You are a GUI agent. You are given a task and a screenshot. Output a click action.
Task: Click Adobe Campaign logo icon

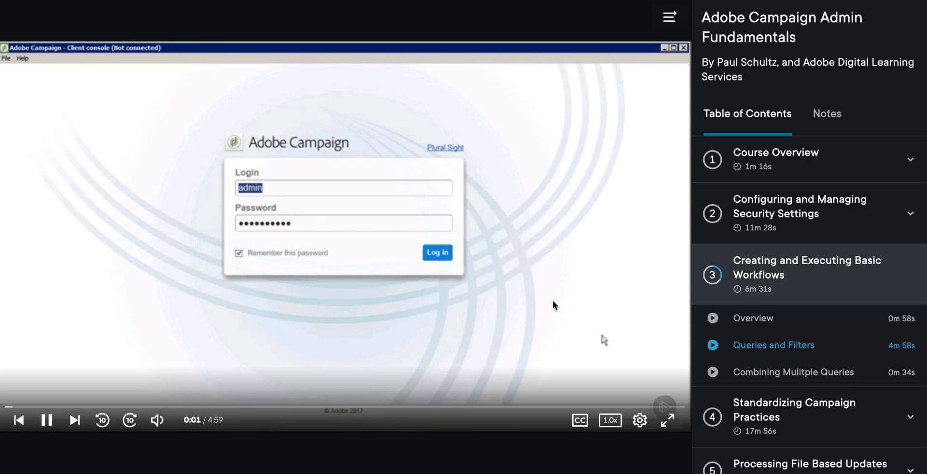(234, 142)
